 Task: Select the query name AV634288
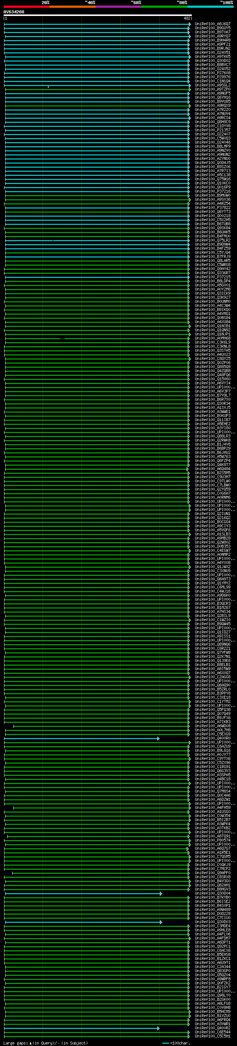click(14, 12)
